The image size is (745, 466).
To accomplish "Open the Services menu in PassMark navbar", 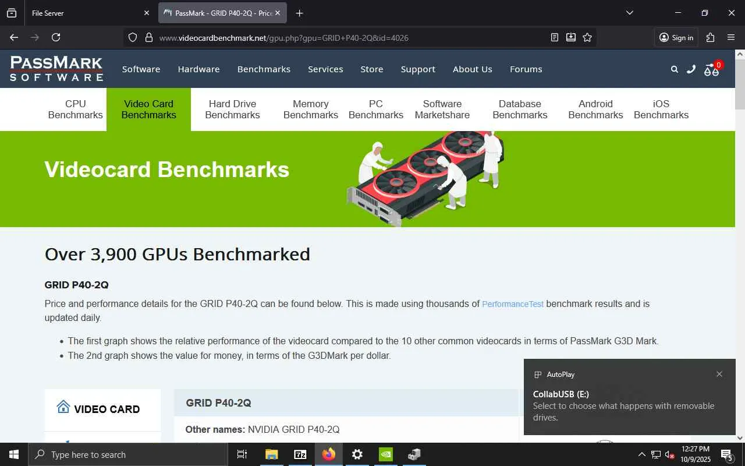I will coord(325,69).
